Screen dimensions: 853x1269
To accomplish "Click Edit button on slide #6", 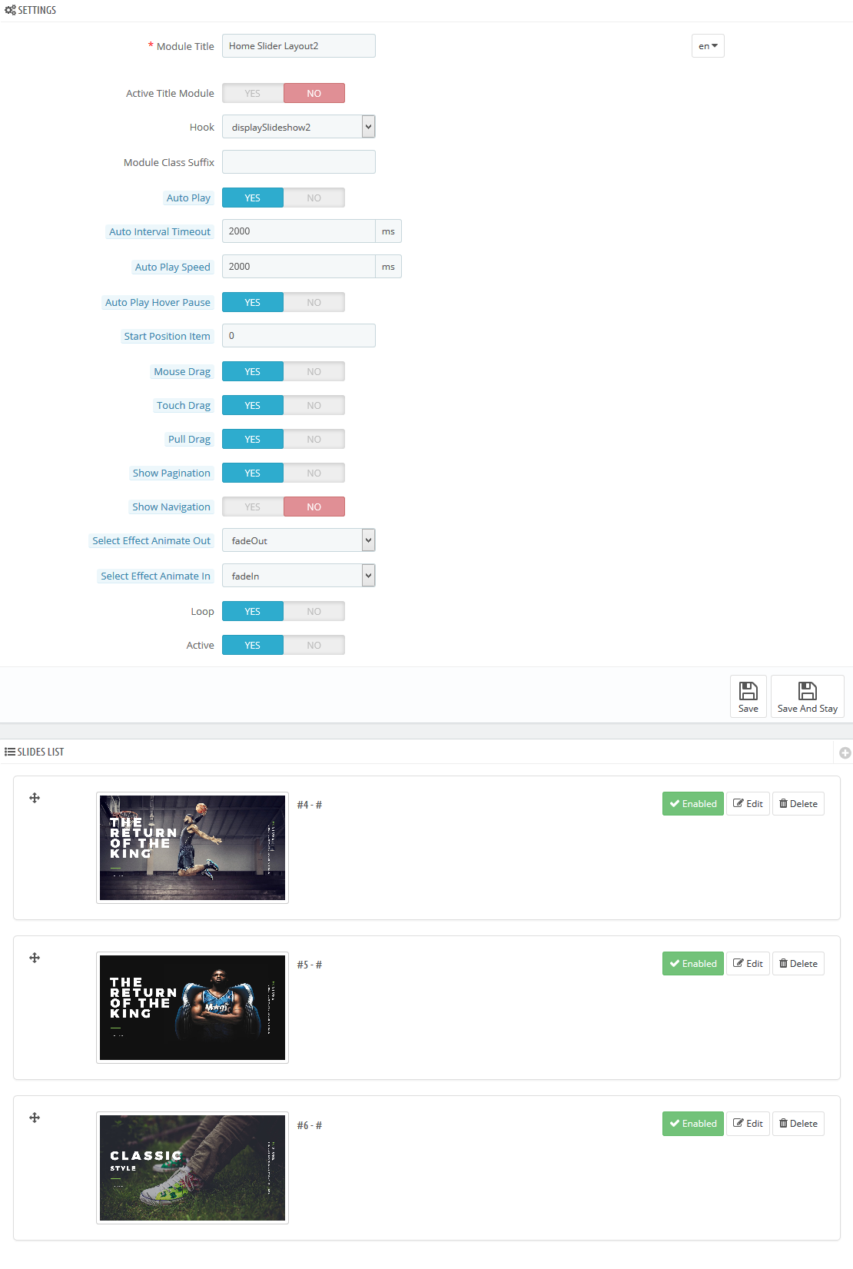I will click(x=748, y=1124).
